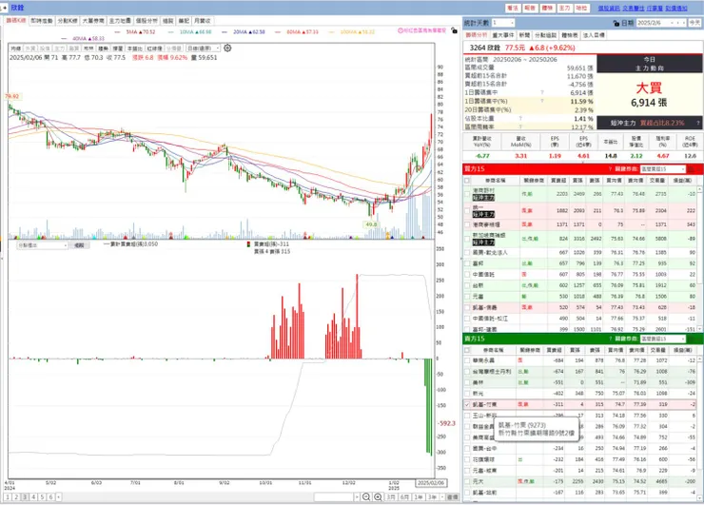Click the 5MA legend color line
The image size is (704, 505).
(117, 32)
